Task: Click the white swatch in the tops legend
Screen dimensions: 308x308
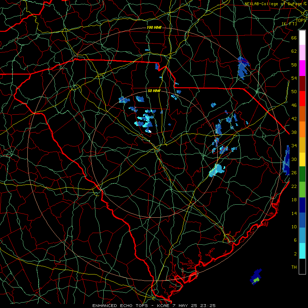Action: click(302, 38)
